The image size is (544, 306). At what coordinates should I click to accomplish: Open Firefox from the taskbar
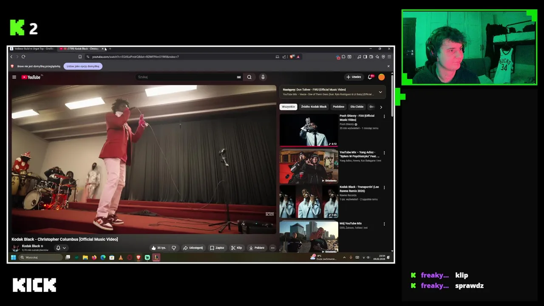pos(94,257)
